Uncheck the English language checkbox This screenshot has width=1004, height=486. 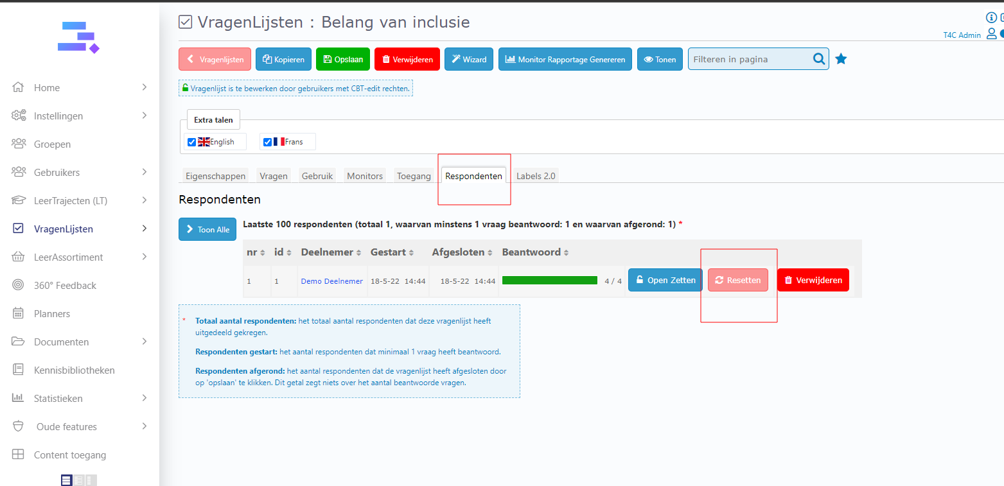click(191, 142)
